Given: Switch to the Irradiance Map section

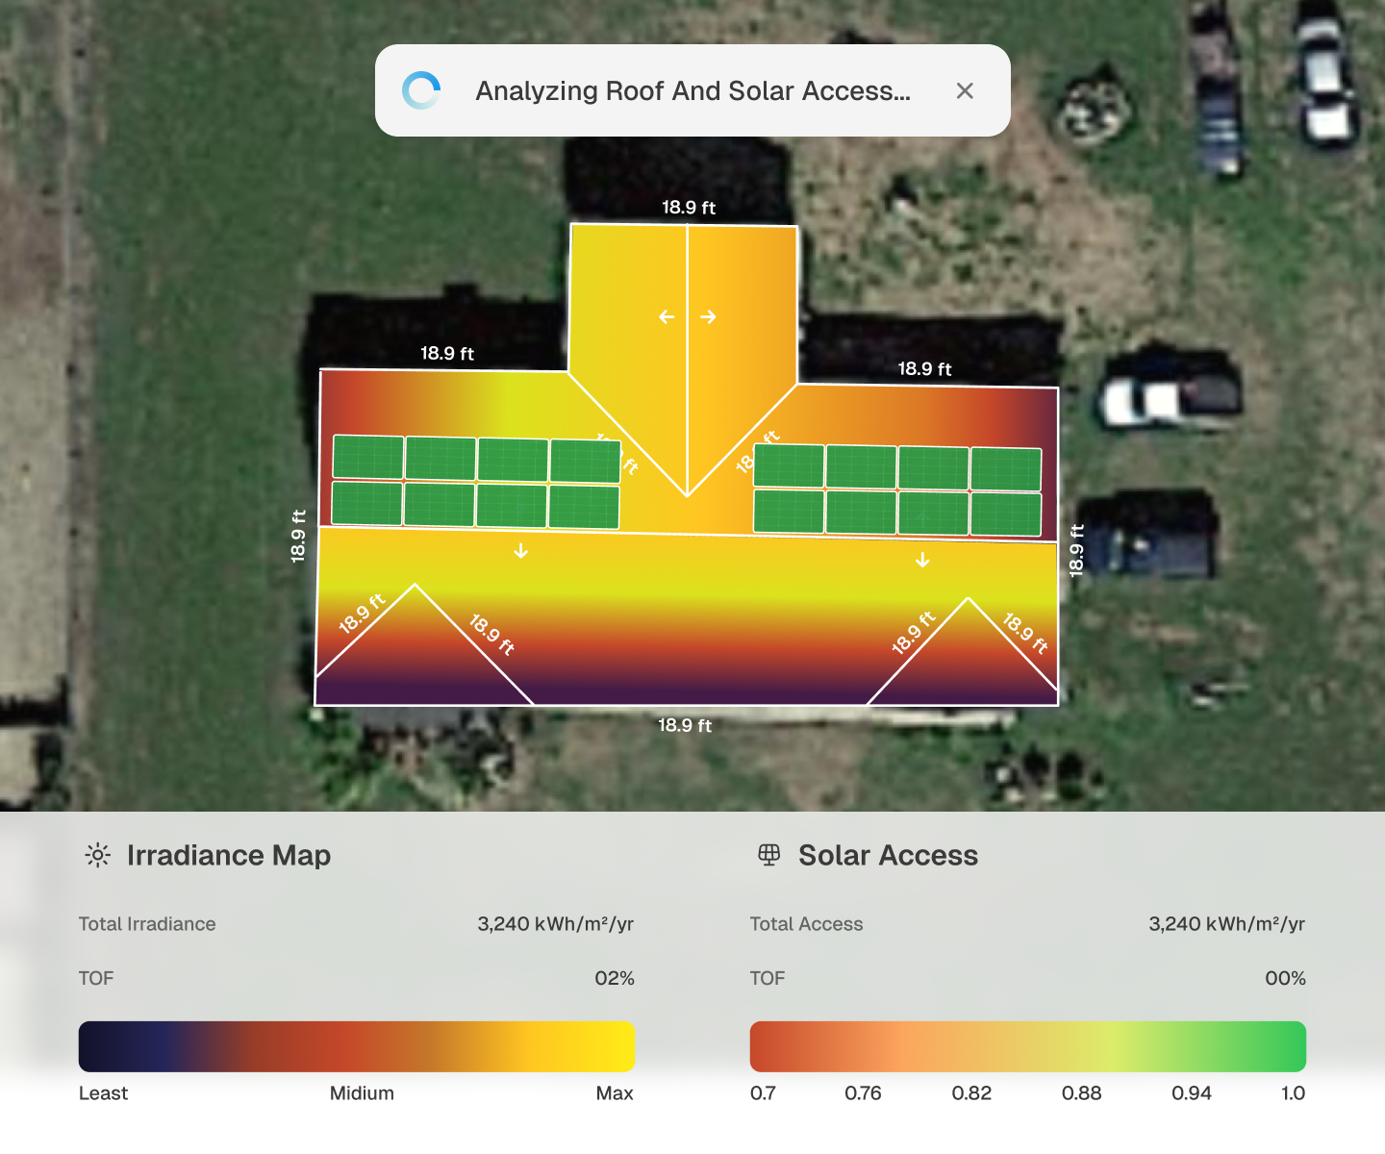Looking at the screenshot, I should 230,855.
